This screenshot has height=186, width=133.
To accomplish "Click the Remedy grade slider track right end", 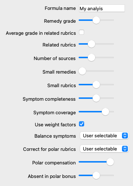I will point(113,20).
